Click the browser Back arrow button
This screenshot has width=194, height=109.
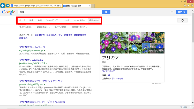click(x=3, y=5)
